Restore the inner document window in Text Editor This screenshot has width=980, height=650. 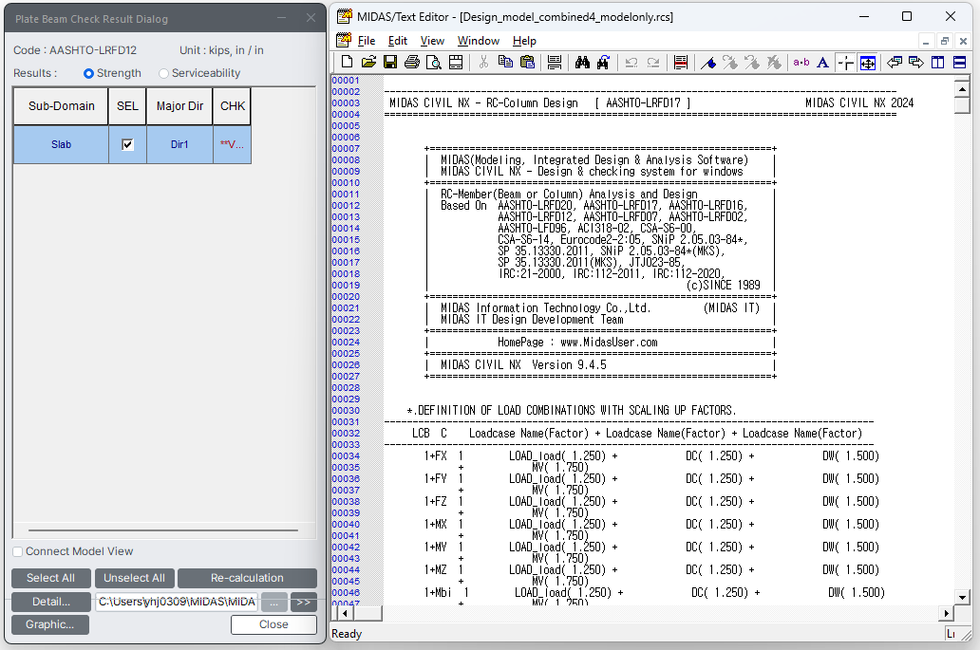point(944,41)
